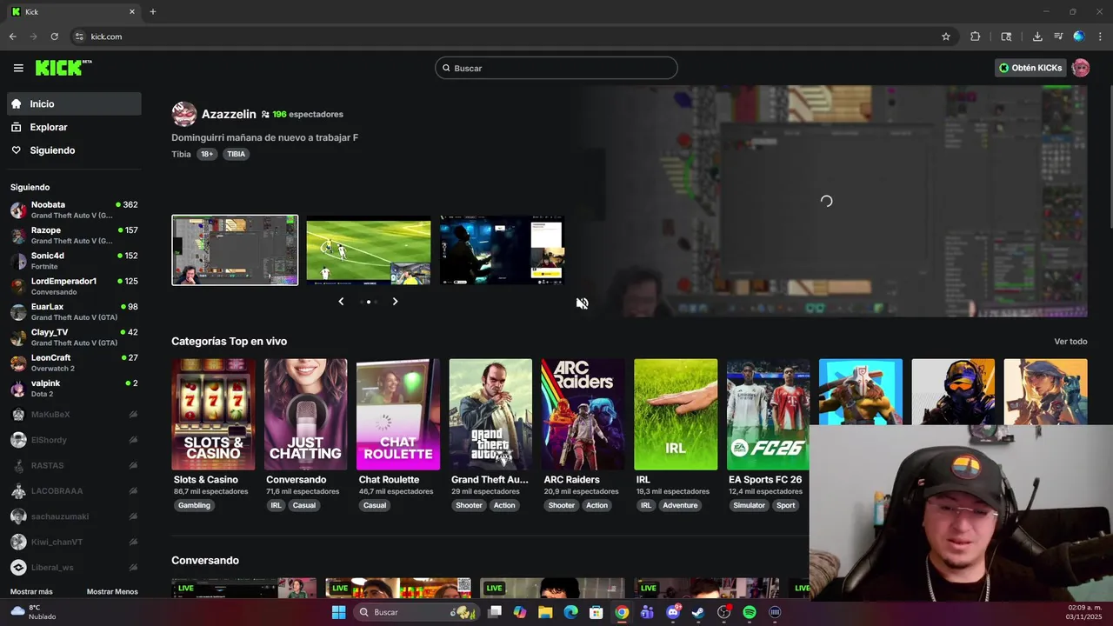Click the 18+ tag

(x=207, y=154)
